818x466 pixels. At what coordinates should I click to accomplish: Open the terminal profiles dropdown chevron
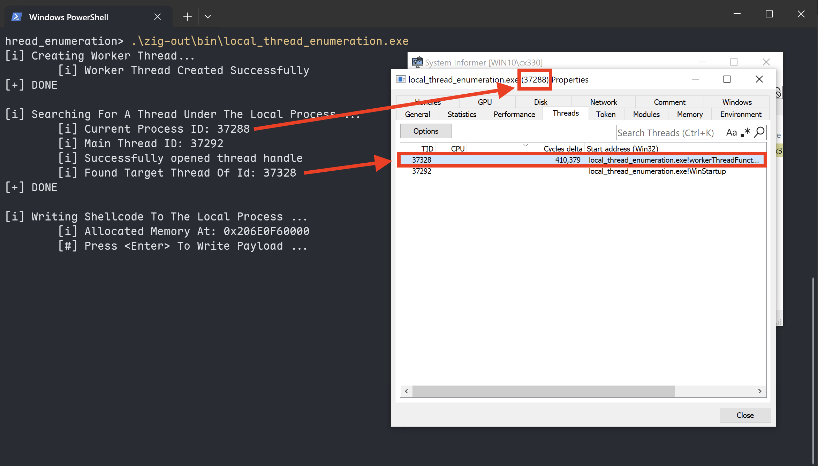coord(208,17)
